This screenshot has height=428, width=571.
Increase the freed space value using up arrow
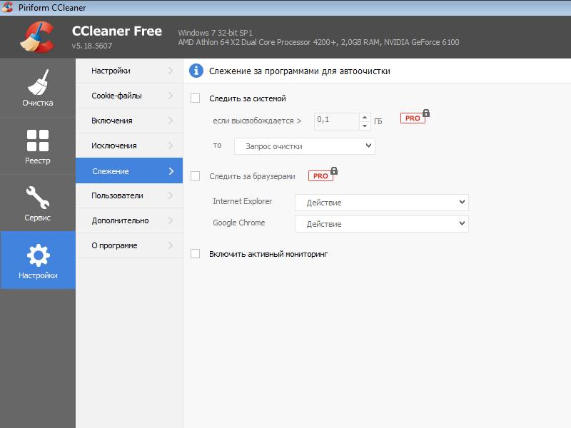[365, 117]
